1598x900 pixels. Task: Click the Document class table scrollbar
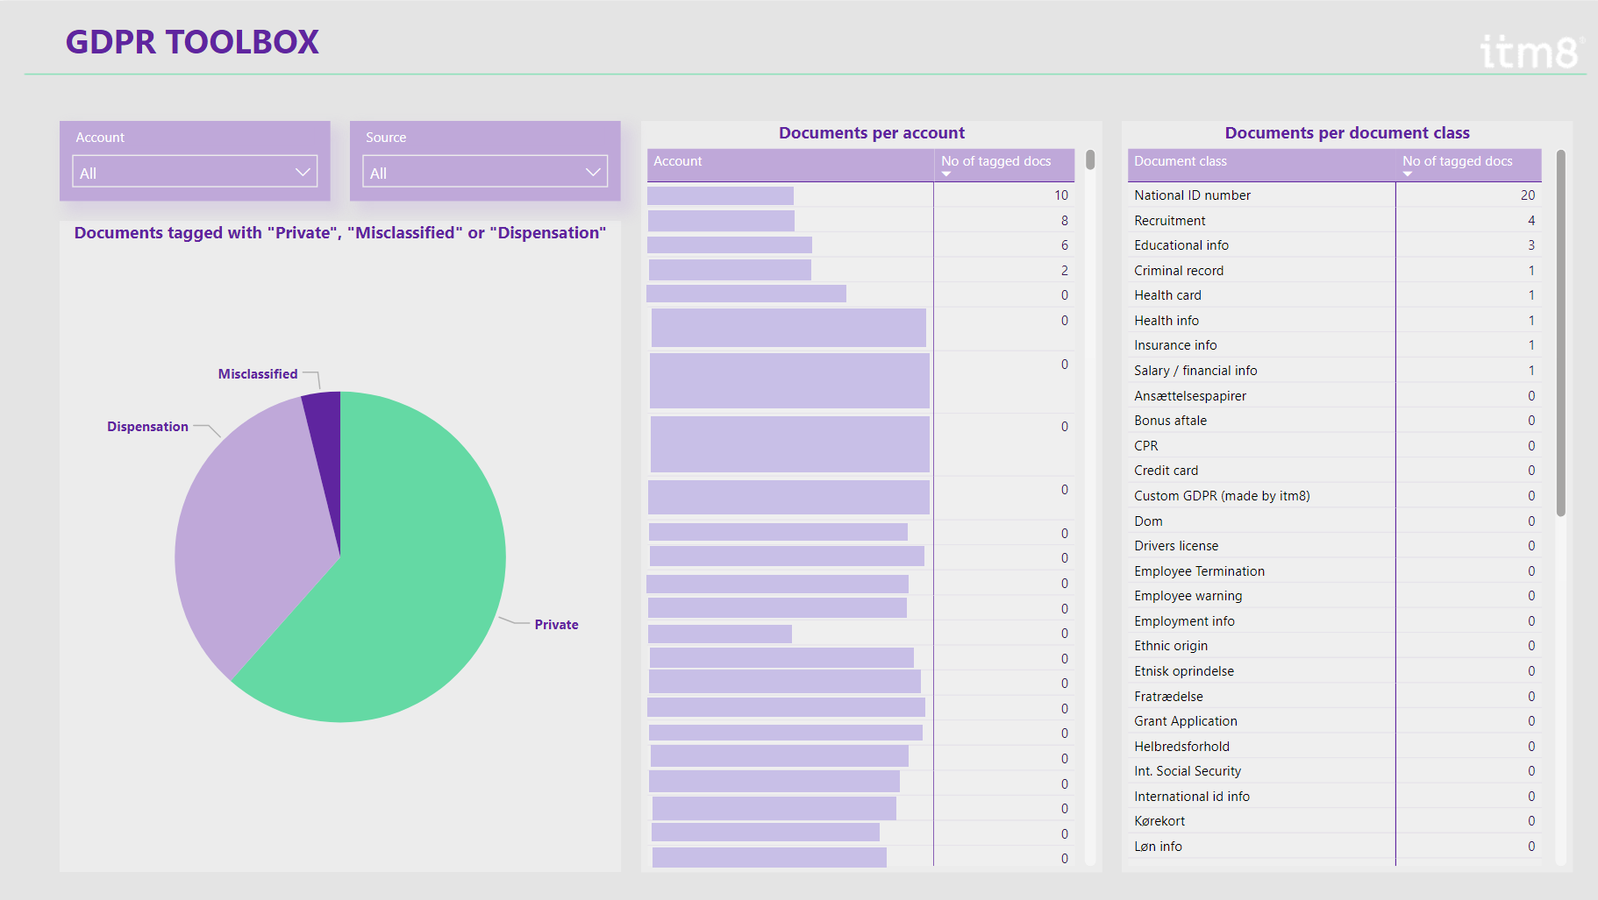[1561, 333]
